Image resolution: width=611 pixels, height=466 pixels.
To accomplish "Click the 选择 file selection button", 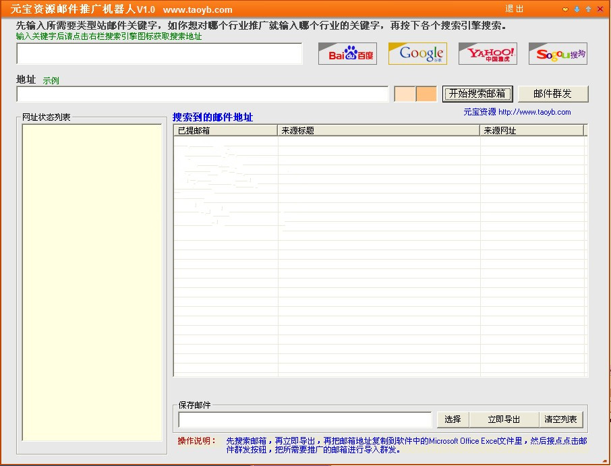I will click(453, 419).
